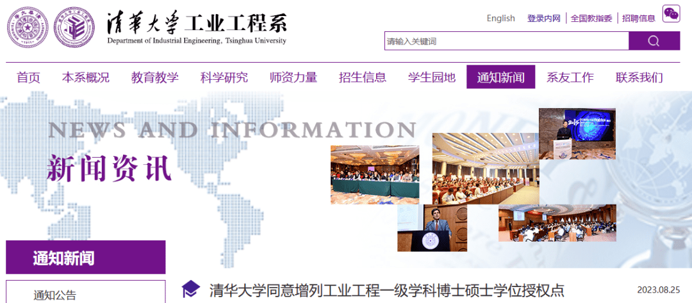Open the 招聘信息 recruitment link
The image size is (692, 303).
pyautogui.click(x=639, y=18)
